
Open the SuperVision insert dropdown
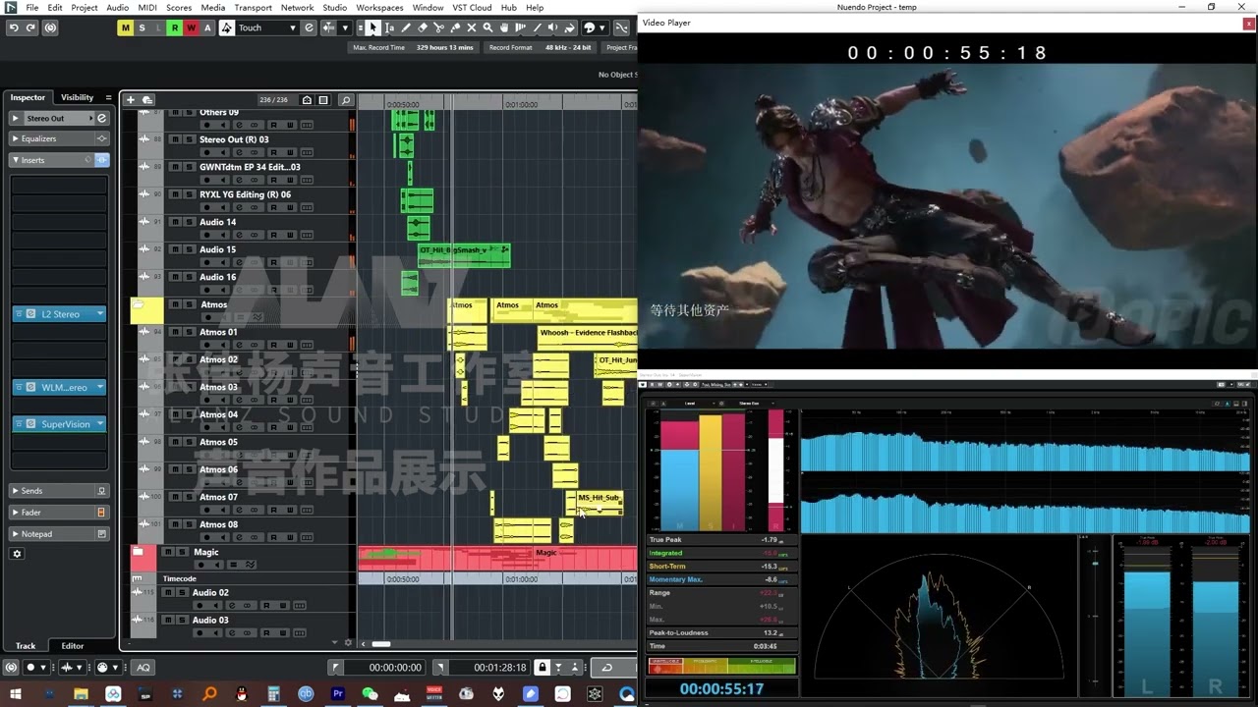pos(100,424)
